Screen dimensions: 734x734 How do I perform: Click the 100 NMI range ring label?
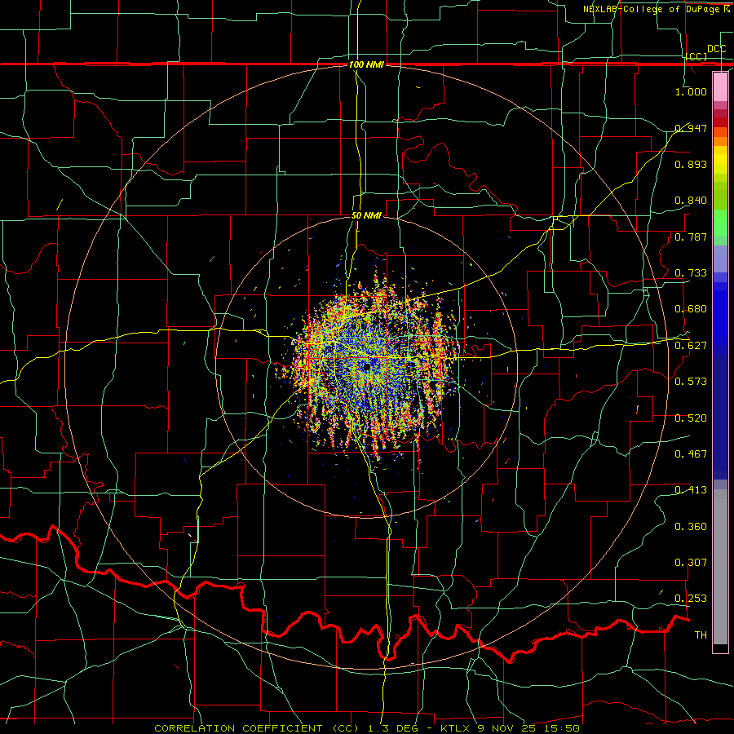click(366, 64)
